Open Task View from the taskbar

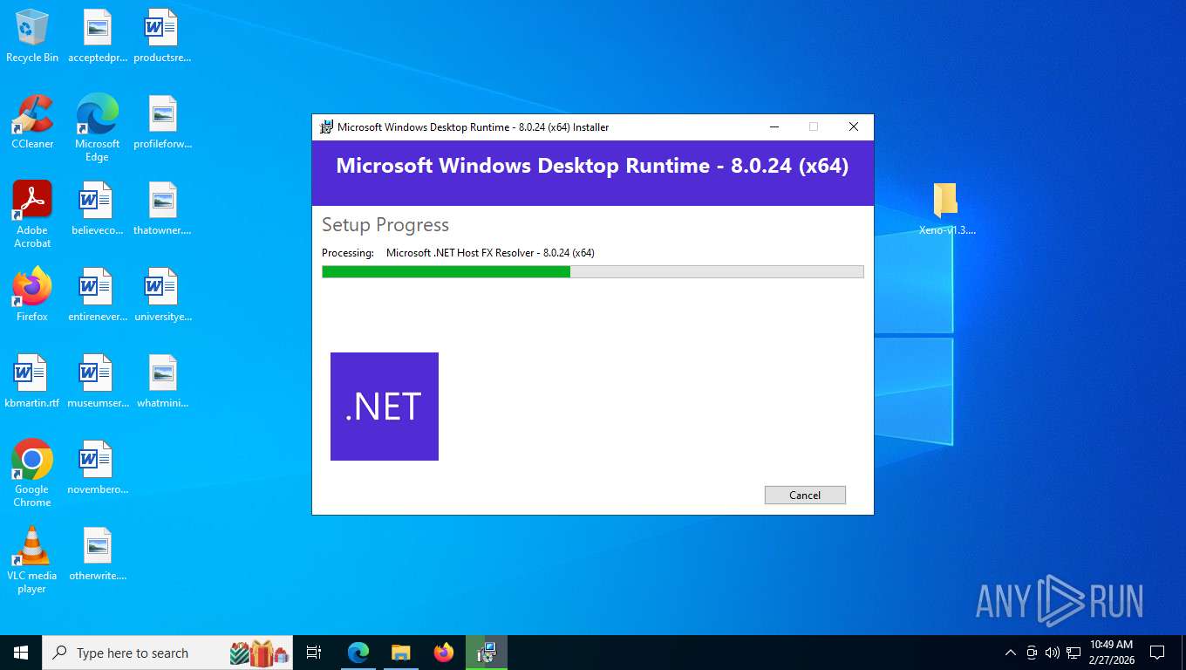click(x=314, y=653)
